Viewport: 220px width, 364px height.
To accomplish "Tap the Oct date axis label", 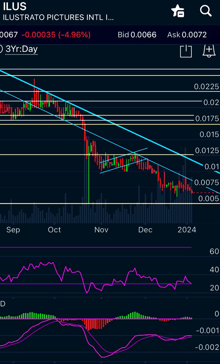I will point(55,230).
